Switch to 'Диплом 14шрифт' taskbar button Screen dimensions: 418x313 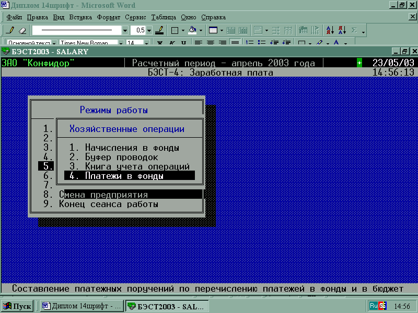coord(82,306)
